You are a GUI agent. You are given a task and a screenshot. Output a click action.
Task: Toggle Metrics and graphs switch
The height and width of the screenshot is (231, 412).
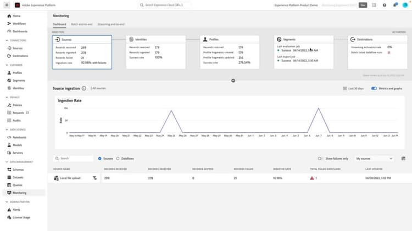(x=374, y=88)
